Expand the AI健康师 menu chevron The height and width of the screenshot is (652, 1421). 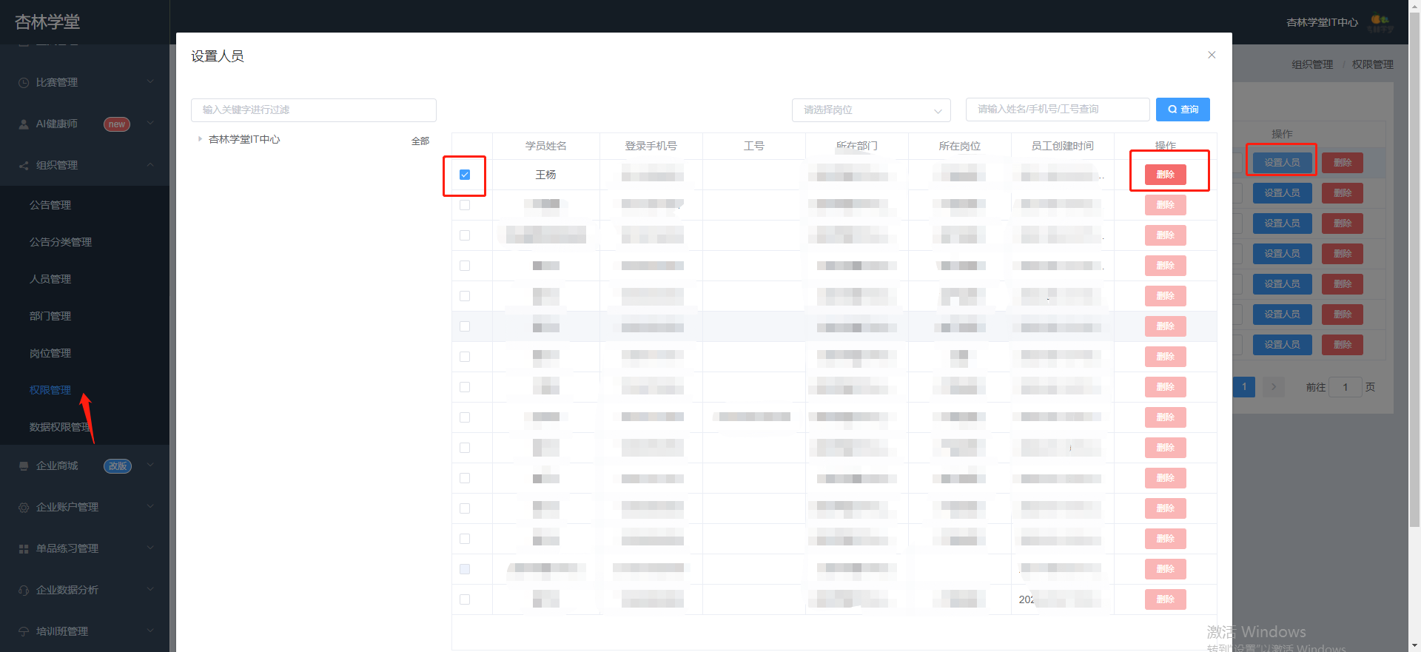click(150, 123)
